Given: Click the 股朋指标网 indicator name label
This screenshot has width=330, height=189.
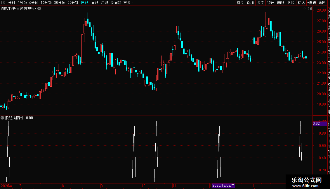Looking at the screenshot, I should tap(14, 118).
